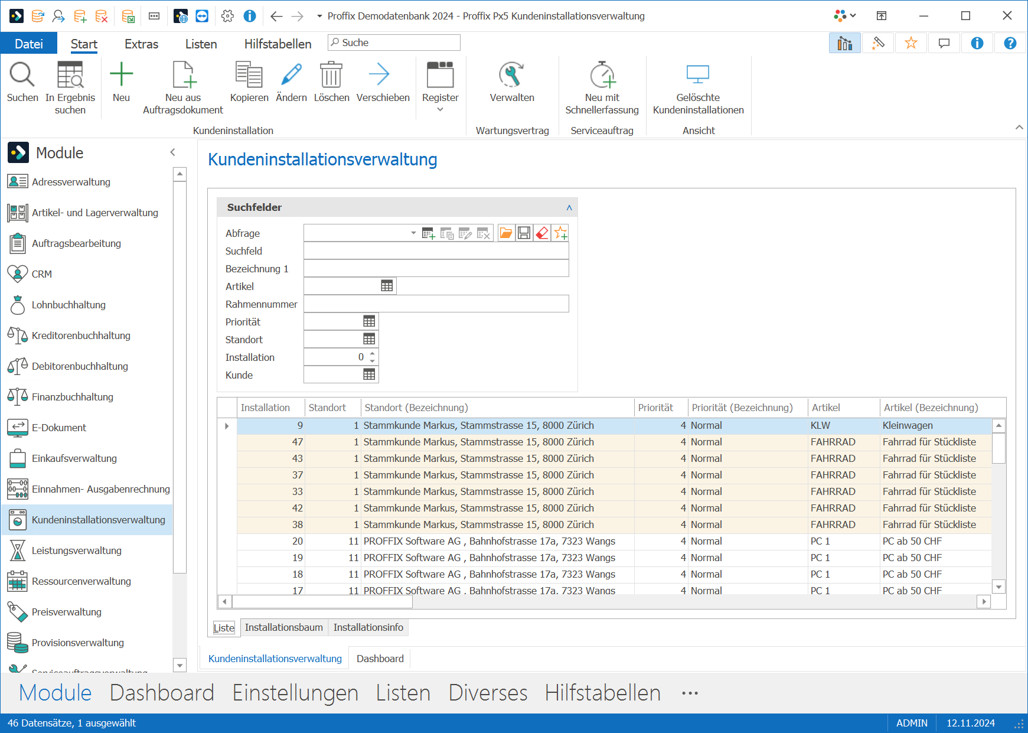Switch to the Installationsbaum tab

tap(283, 627)
